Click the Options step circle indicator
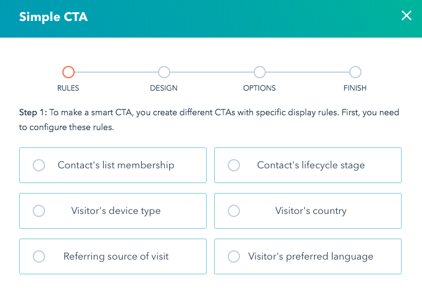422x299 pixels. 259,72
